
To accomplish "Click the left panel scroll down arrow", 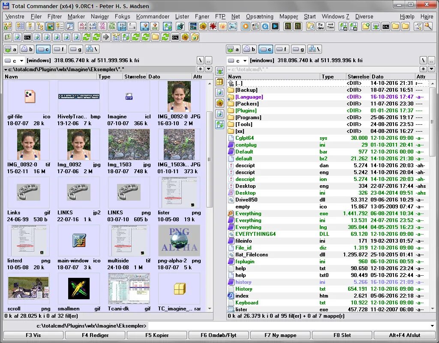I will click(x=209, y=309).
